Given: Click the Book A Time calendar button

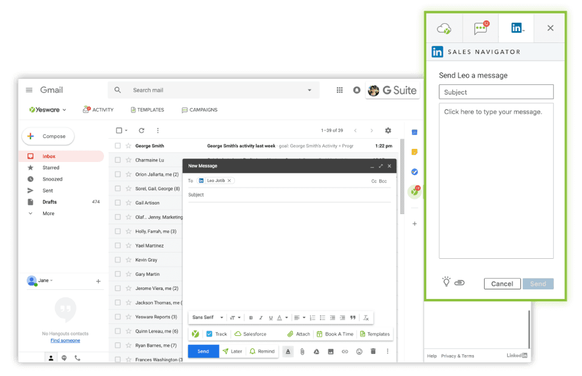Looking at the screenshot, I should click(x=335, y=334).
